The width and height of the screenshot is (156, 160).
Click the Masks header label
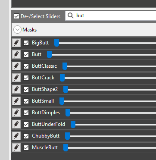point(30,30)
